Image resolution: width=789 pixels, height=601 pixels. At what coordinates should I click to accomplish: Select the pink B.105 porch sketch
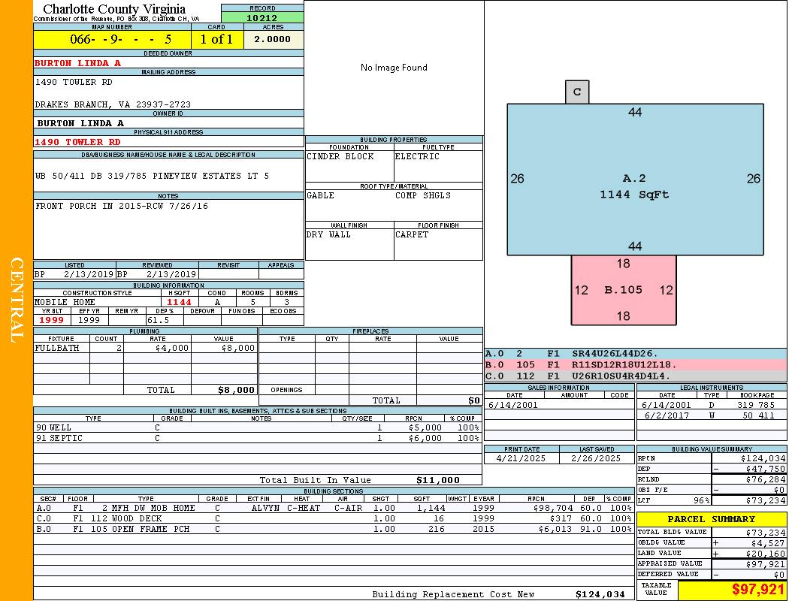pos(624,290)
